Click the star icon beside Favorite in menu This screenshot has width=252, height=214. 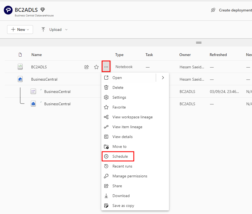(106, 107)
